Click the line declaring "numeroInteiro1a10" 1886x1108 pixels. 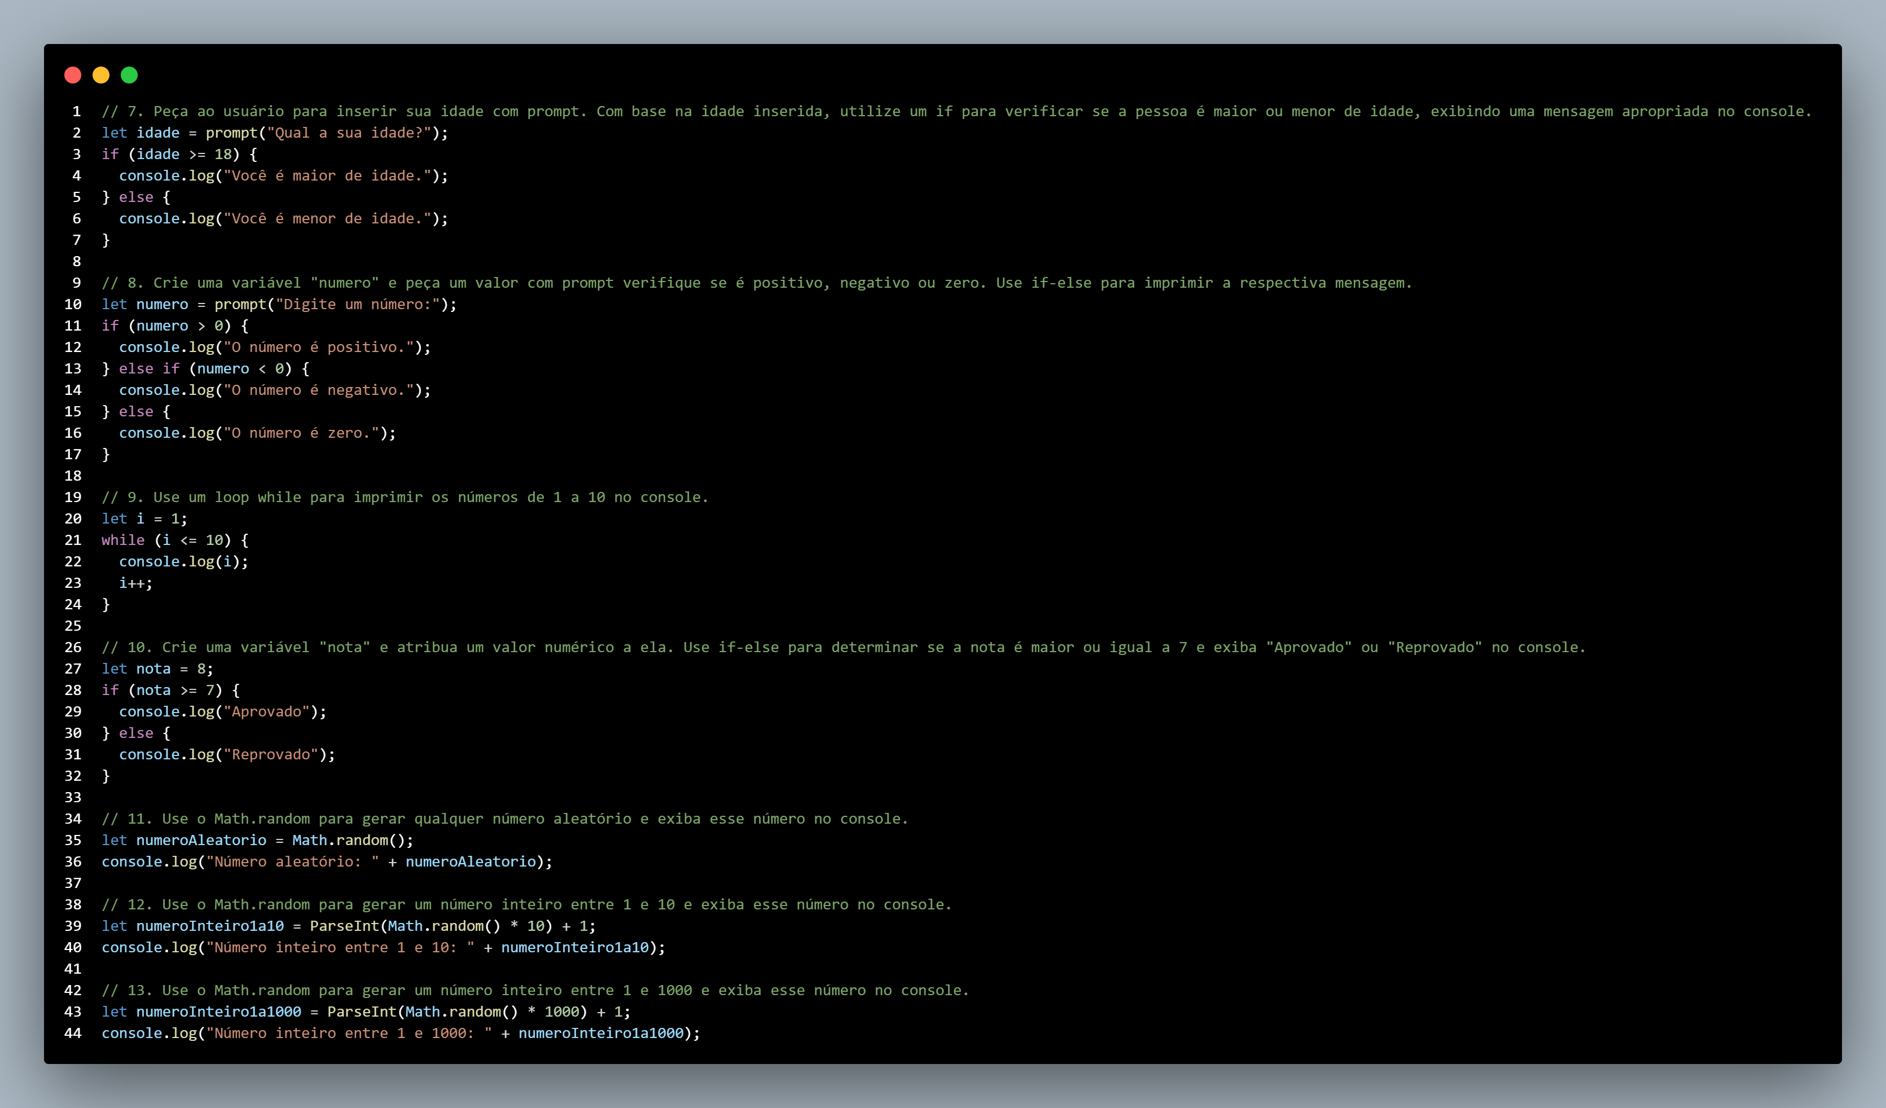[349, 926]
